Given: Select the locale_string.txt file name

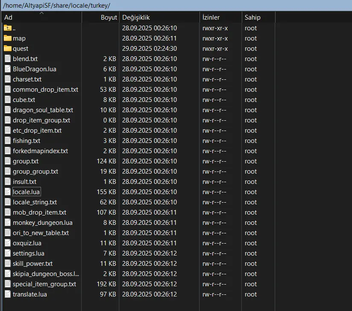Looking at the screenshot, I should 35,202.
